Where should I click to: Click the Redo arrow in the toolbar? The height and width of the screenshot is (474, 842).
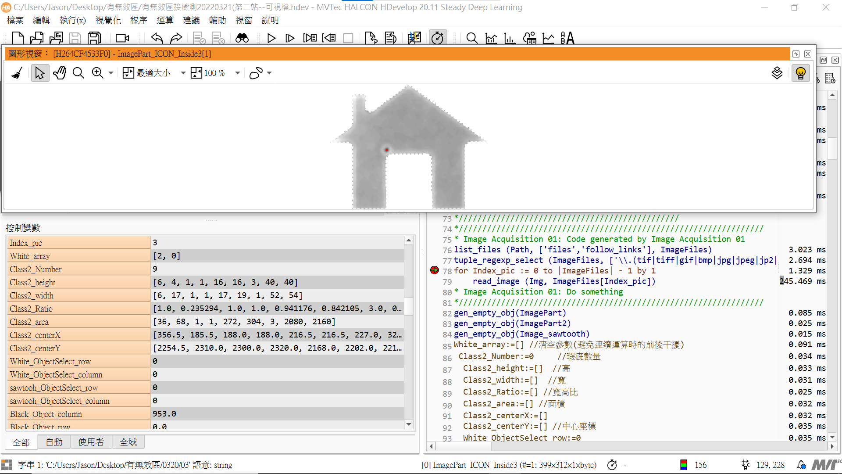click(x=176, y=38)
